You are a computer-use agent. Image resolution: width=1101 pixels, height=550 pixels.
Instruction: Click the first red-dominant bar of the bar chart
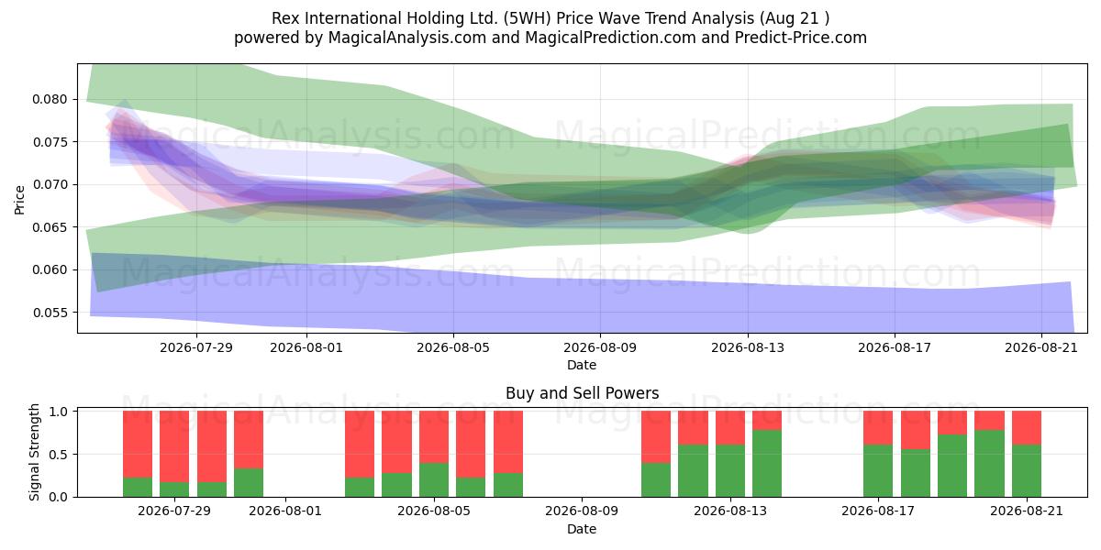point(138,454)
